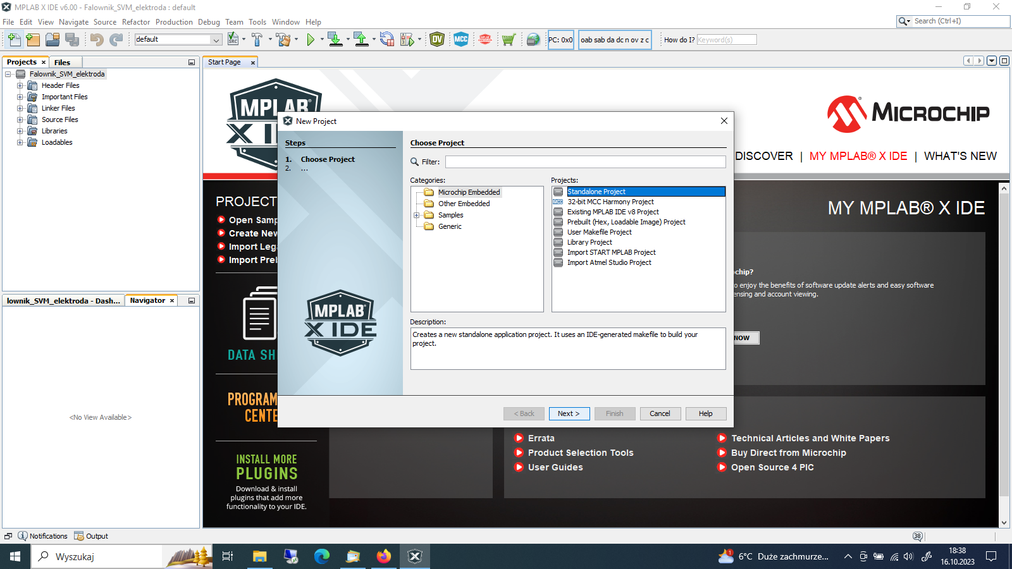Click the Clean and Build hammer-broom icon
The height and width of the screenshot is (569, 1012).
tap(283, 40)
